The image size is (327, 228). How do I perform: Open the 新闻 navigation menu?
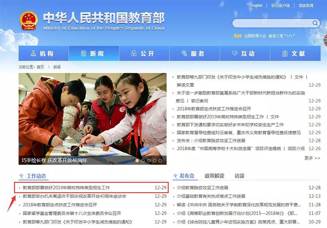click(94, 54)
